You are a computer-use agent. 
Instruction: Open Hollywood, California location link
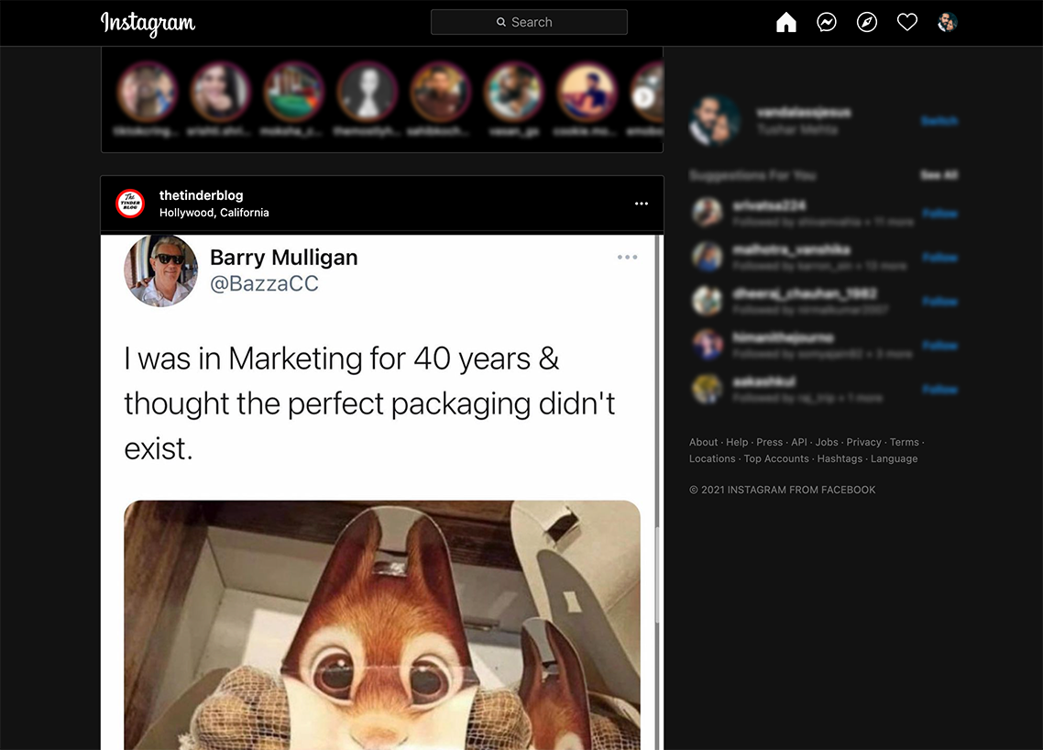coord(214,213)
